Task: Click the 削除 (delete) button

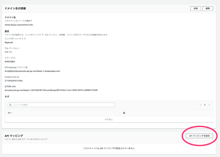Action: (196, 9)
